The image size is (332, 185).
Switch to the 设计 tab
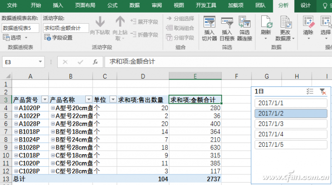[x=305, y=5]
